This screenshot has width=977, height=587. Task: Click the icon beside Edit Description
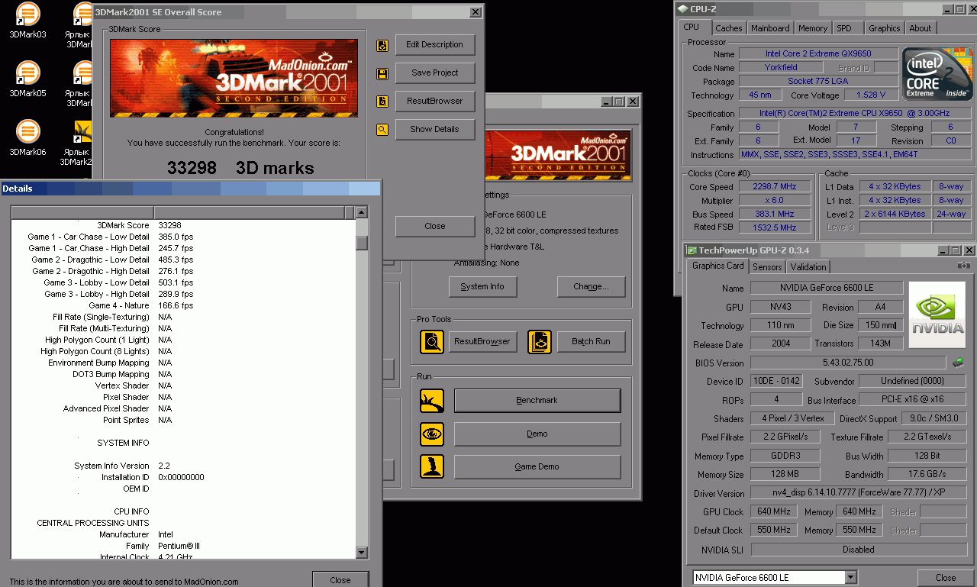pyautogui.click(x=382, y=45)
